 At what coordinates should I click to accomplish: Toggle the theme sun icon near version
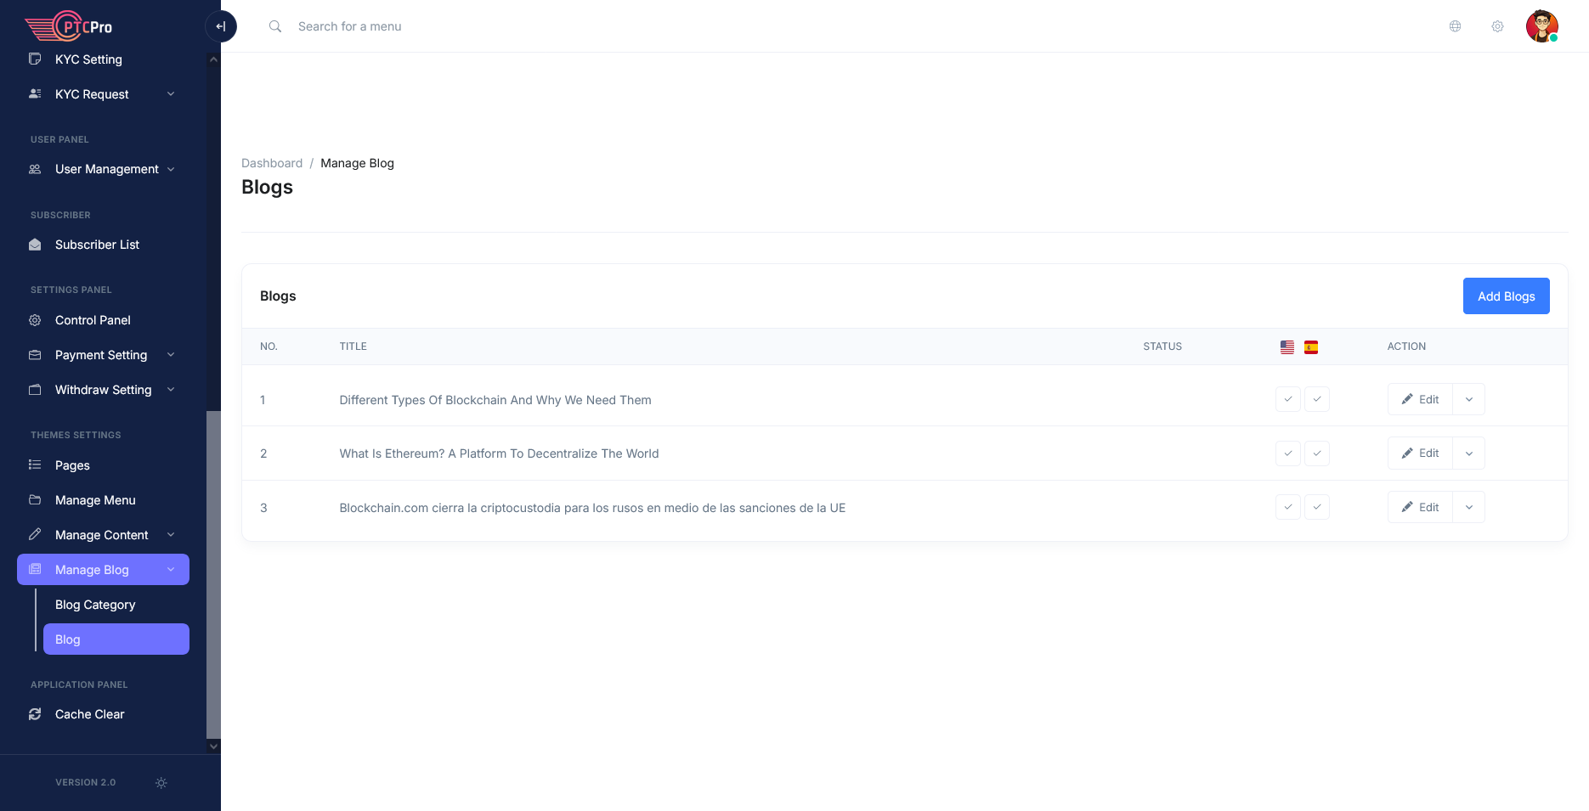pyautogui.click(x=161, y=783)
